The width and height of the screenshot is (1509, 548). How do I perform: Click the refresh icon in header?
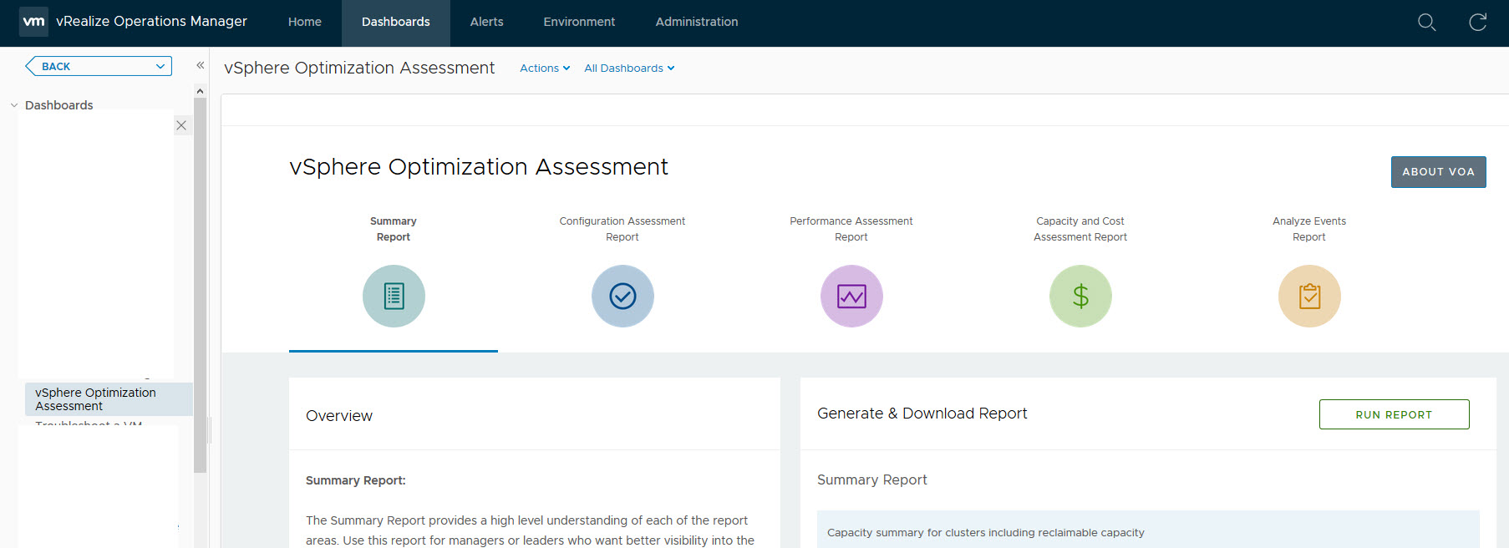click(1478, 23)
